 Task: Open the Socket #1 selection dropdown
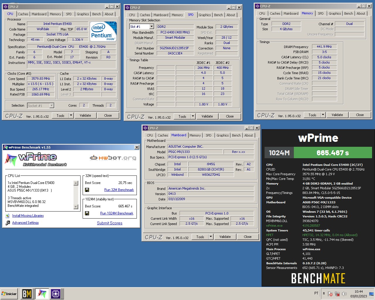coord(52,105)
